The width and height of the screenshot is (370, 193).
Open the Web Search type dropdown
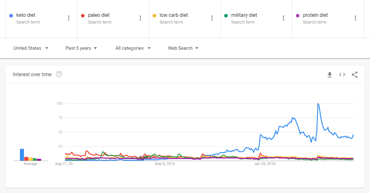click(183, 48)
